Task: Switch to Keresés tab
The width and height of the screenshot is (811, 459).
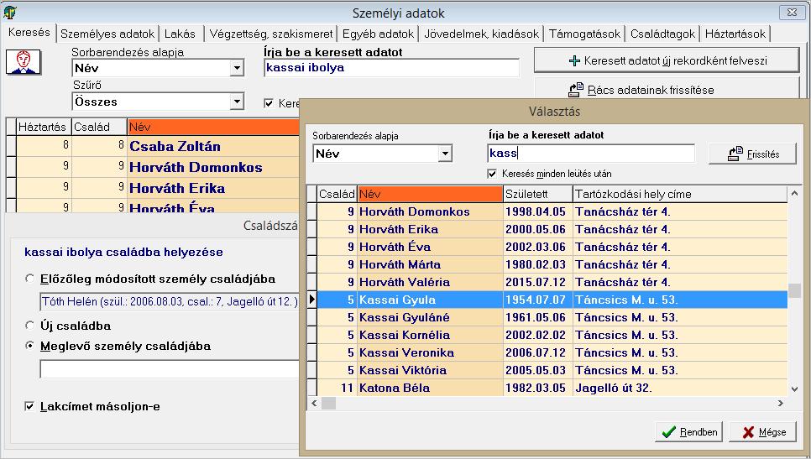Action: (29, 32)
